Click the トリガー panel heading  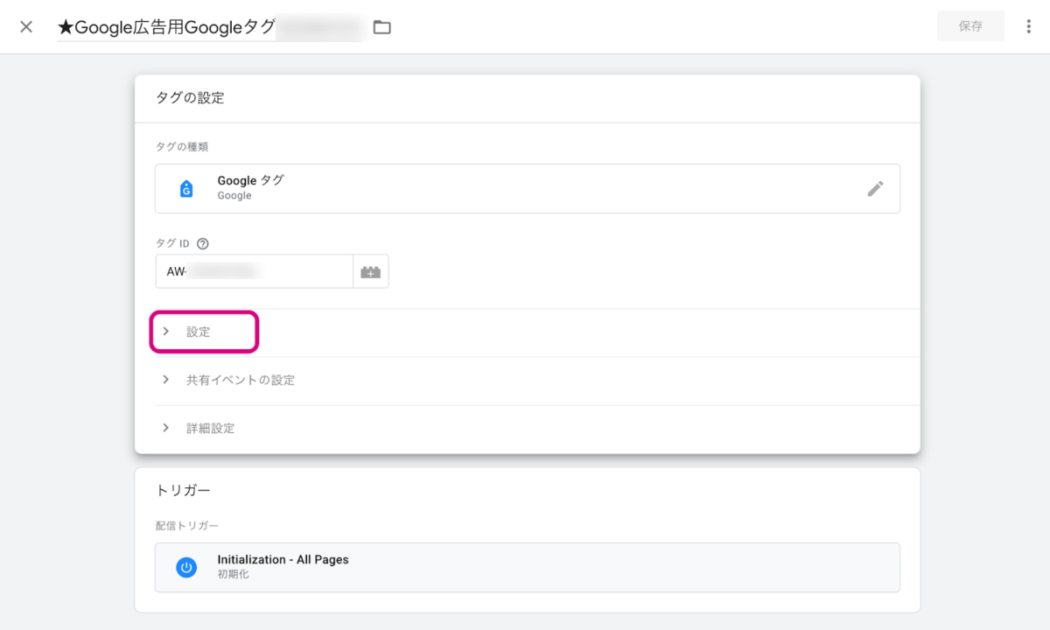click(x=183, y=490)
